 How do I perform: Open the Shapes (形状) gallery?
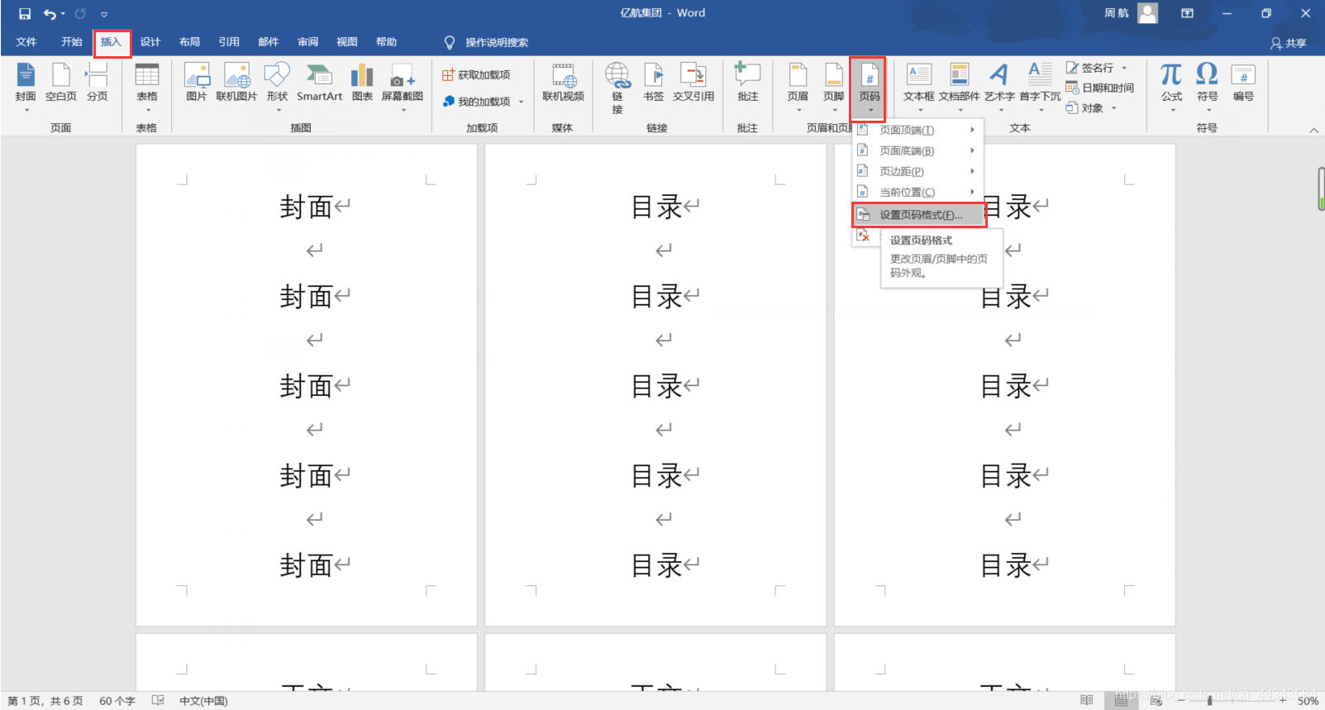tap(277, 86)
